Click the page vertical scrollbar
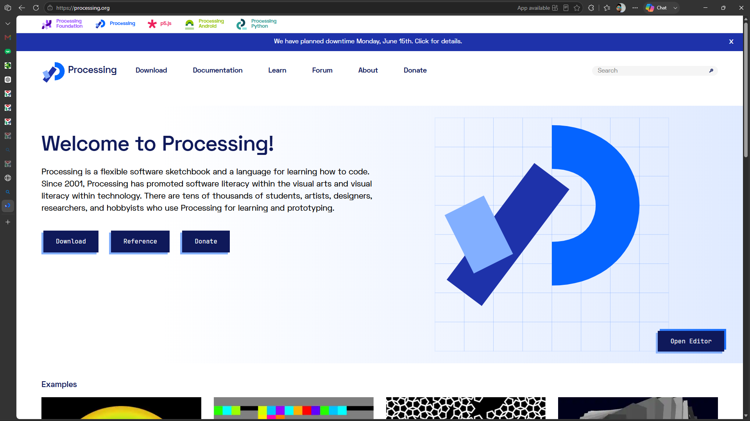This screenshot has height=421, width=750. pos(746,90)
